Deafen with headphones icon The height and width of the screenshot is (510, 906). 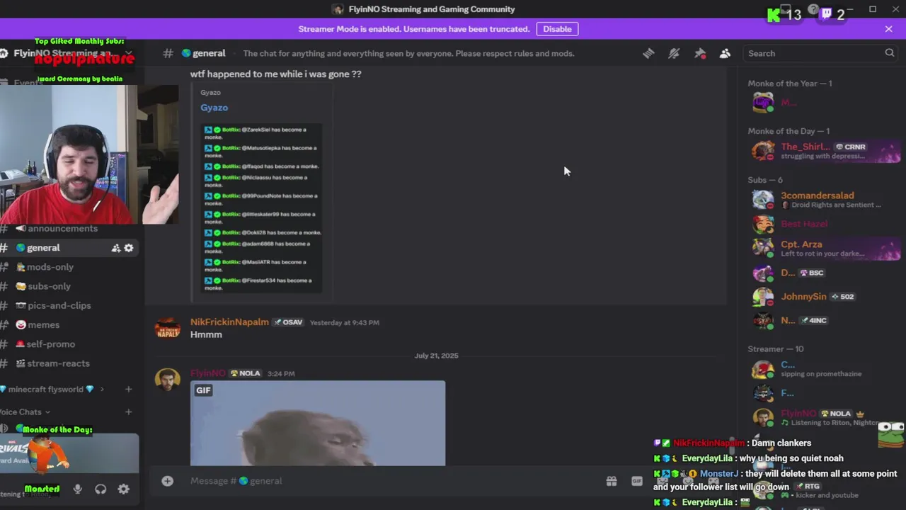101,489
